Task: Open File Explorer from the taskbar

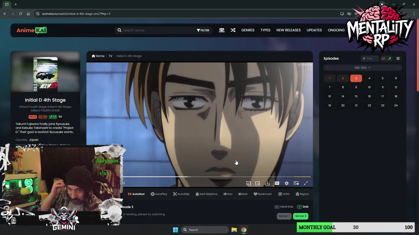Action: [x=234, y=230]
